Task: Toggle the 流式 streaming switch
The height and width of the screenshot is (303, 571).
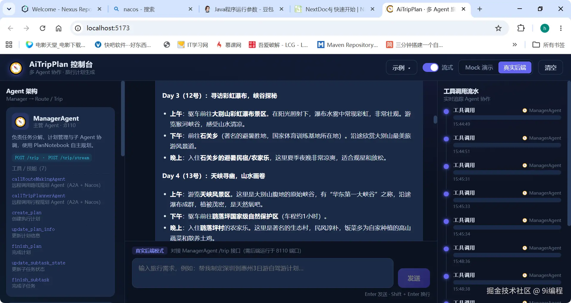Action: click(x=430, y=68)
